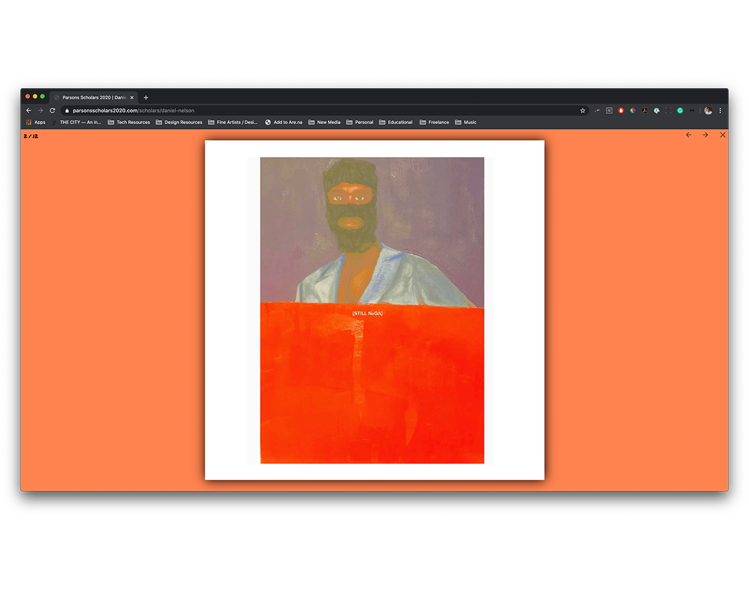Open the Music bookmark folder
749x592 pixels.
point(466,122)
